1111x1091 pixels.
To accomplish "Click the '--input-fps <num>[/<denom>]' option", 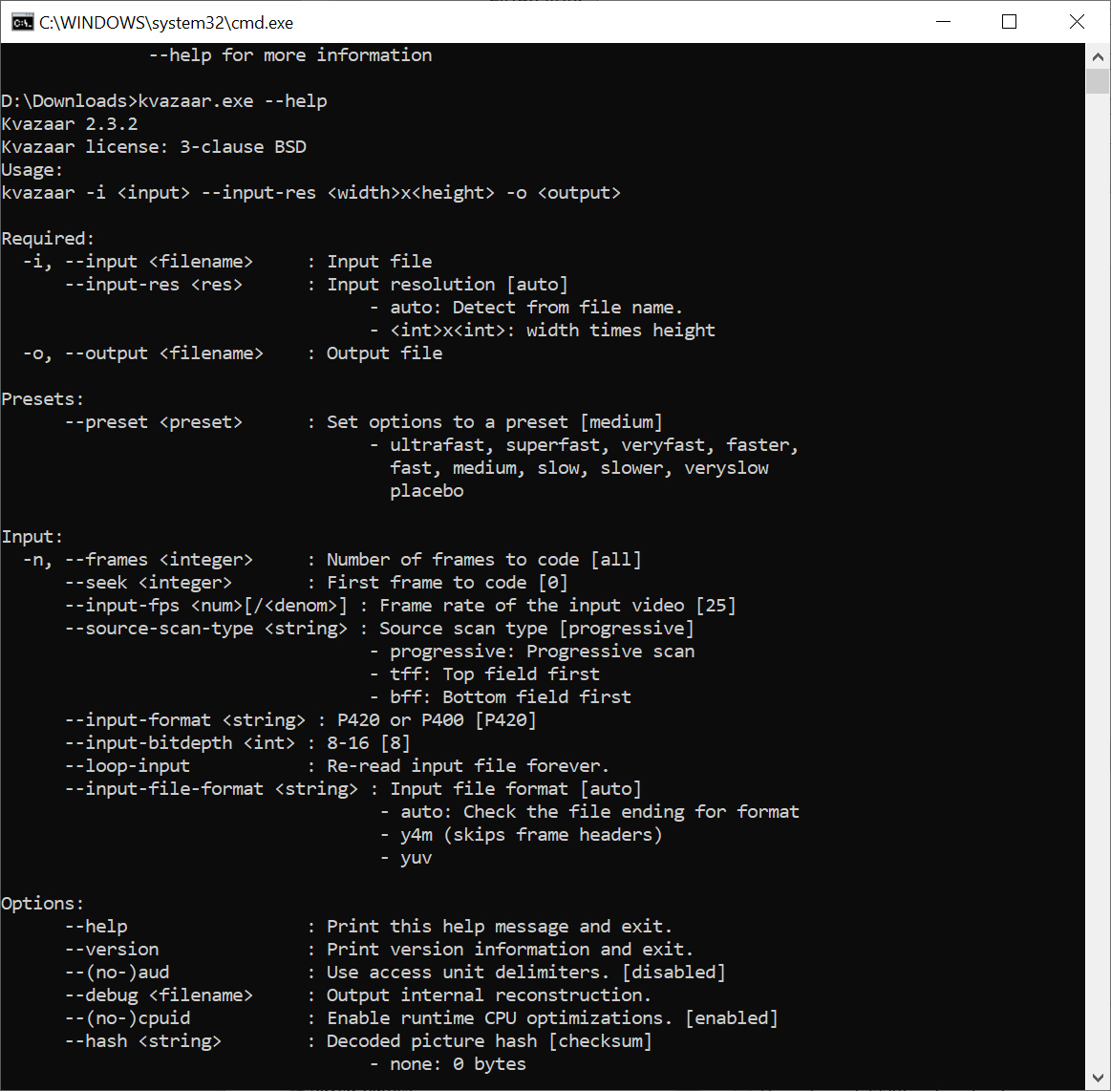I will click(206, 606).
